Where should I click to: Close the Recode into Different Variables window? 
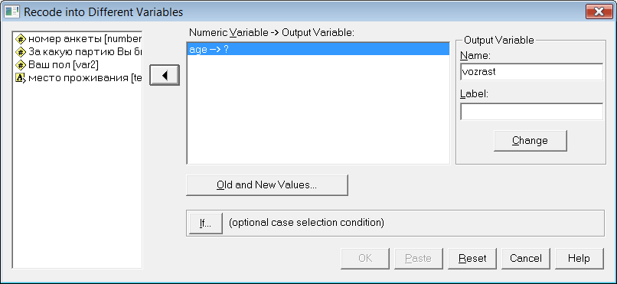pos(599,11)
